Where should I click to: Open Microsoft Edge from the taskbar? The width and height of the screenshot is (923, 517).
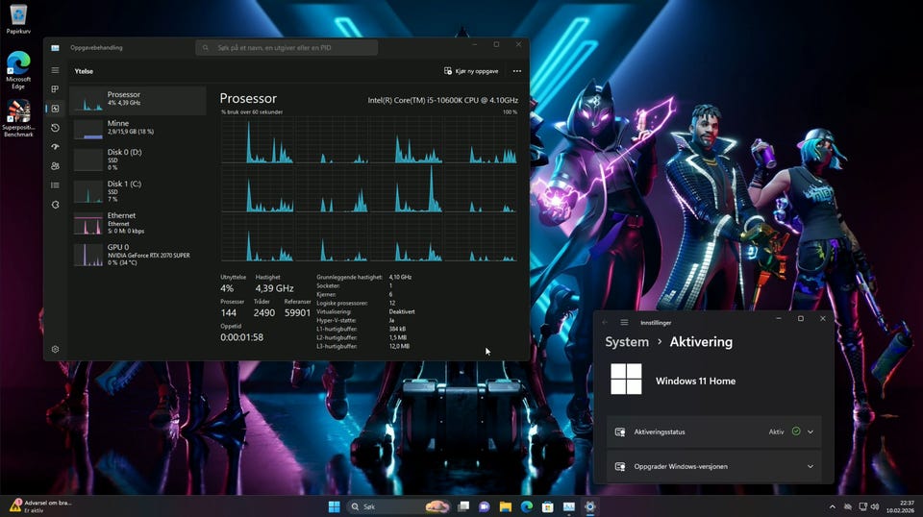coord(527,506)
